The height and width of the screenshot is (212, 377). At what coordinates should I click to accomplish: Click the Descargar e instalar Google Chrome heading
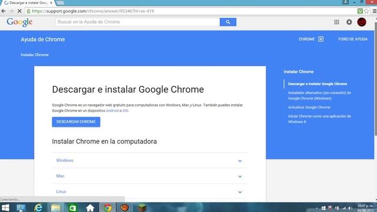[128, 90]
